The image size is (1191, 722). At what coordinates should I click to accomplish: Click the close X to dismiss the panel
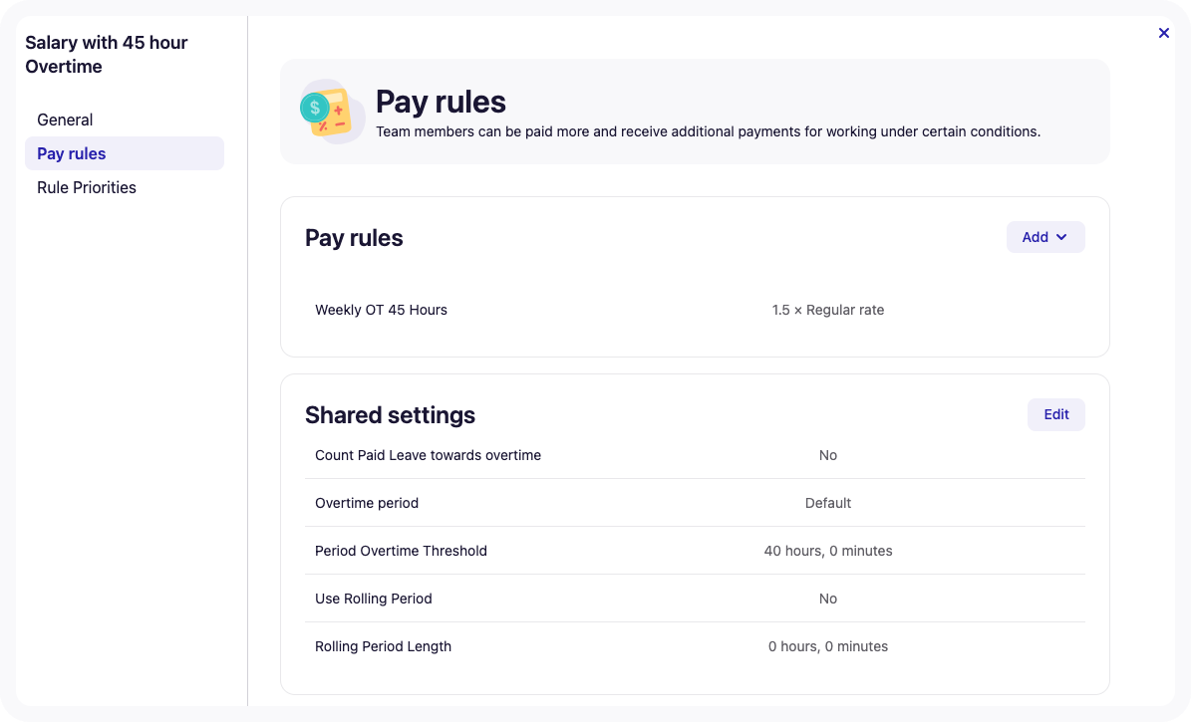[1163, 33]
